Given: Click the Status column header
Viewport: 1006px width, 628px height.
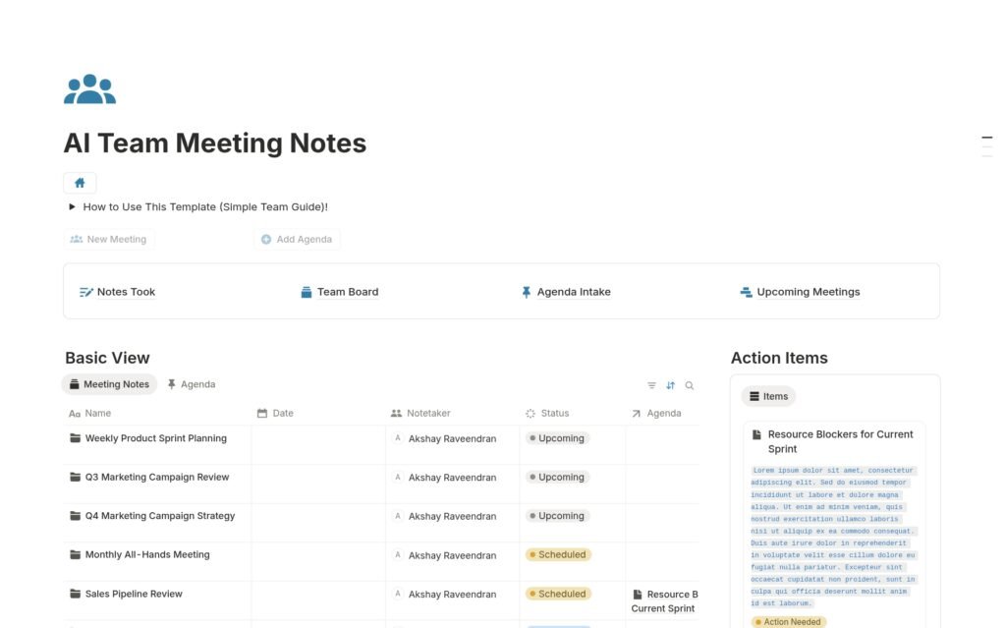Looking at the screenshot, I should point(554,414).
